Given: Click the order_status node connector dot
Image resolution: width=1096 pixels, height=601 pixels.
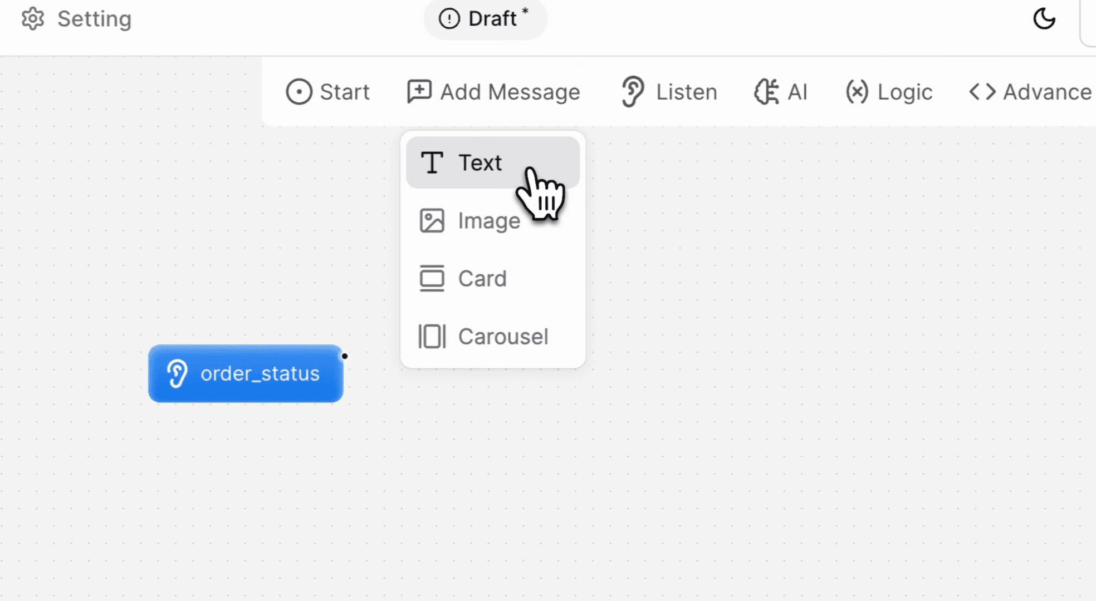Looking at the screenshot, I should [x=345, y=356].
